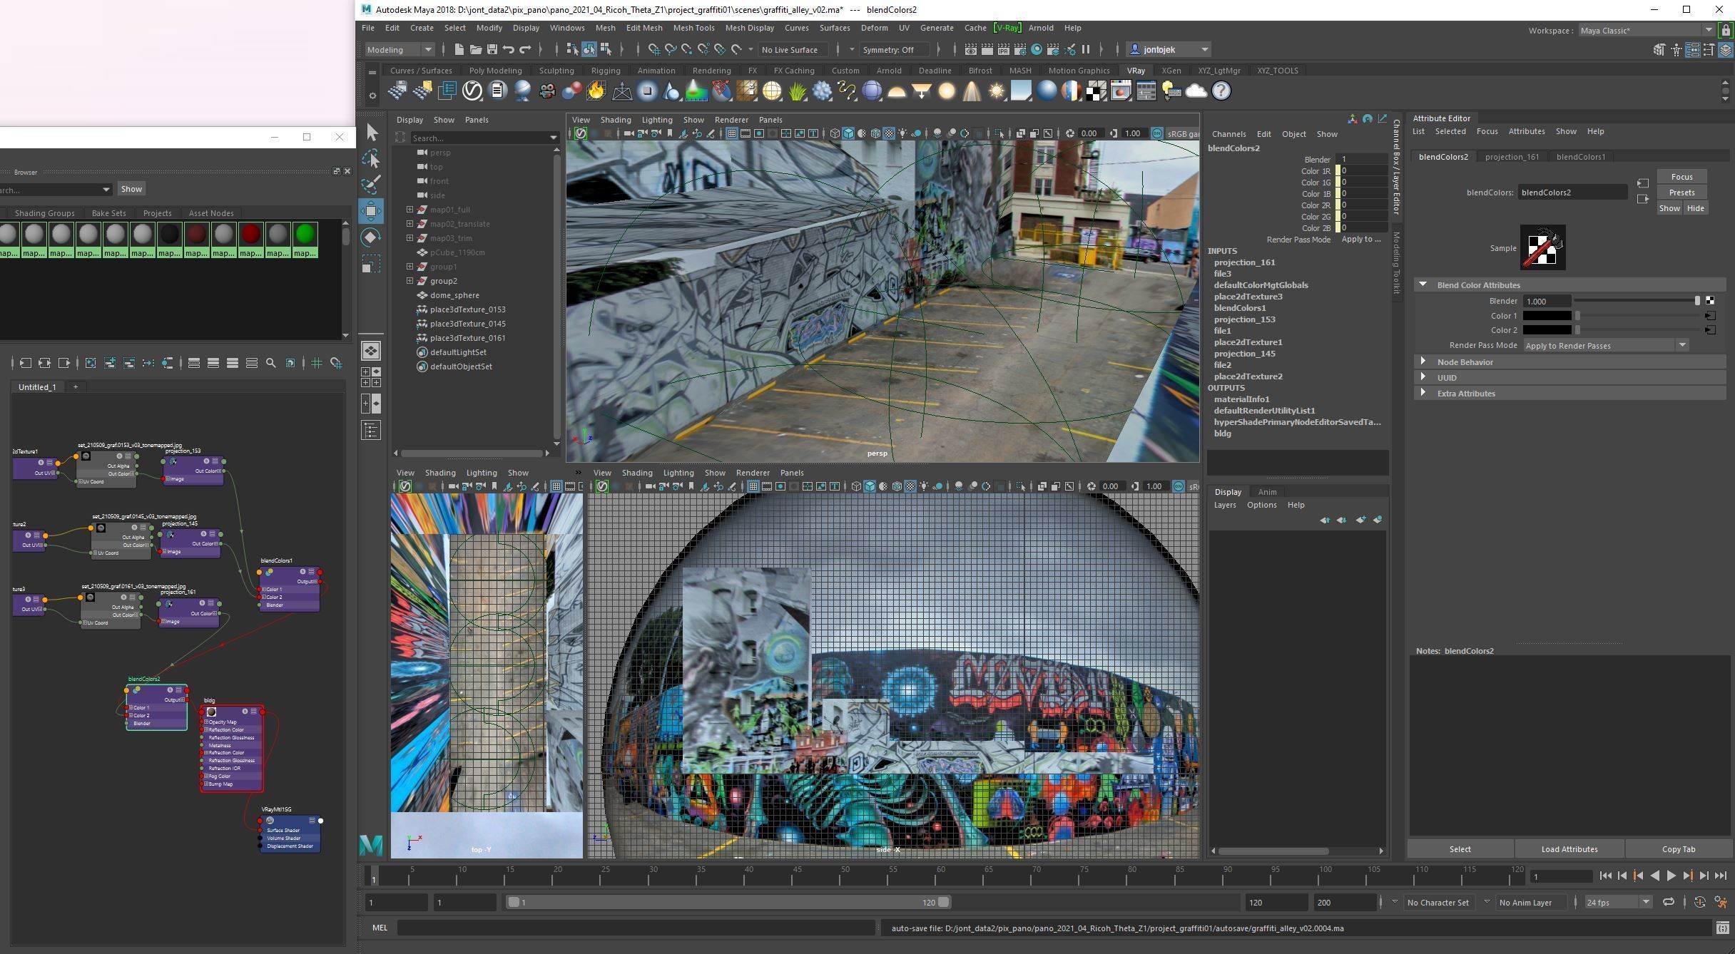Click the Open scene folder icon
This screenshot has height=954, width=1735.
tap(475, 49)
